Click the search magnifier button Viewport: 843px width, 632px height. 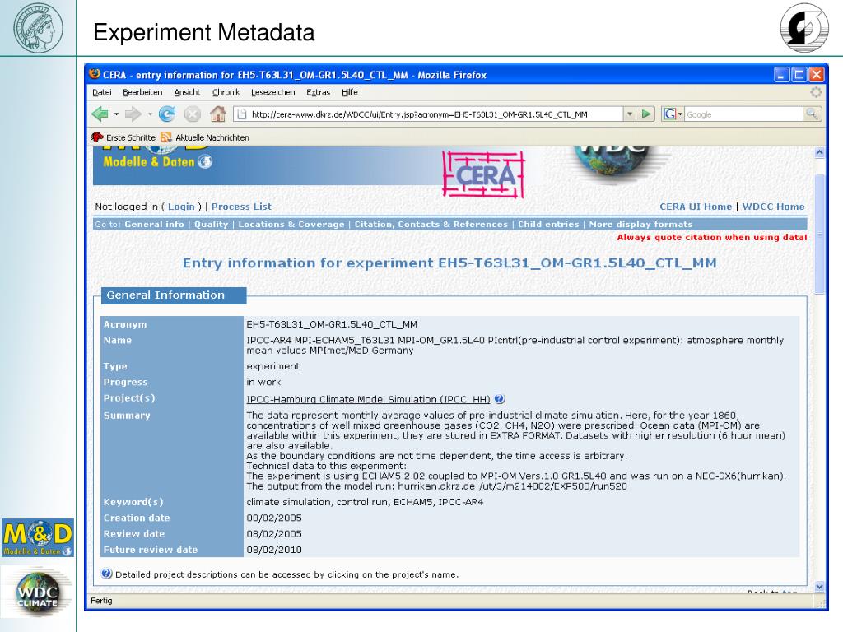[812, 114]
